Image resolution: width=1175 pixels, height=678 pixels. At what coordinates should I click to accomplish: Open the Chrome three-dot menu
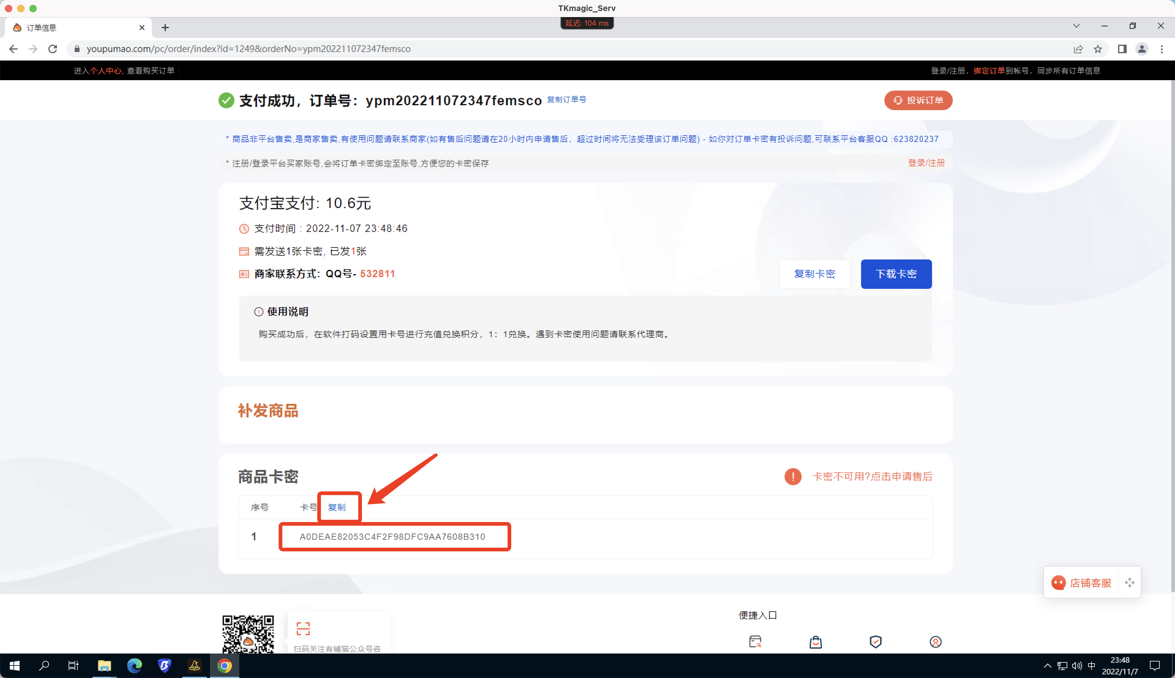[1162, 49]
